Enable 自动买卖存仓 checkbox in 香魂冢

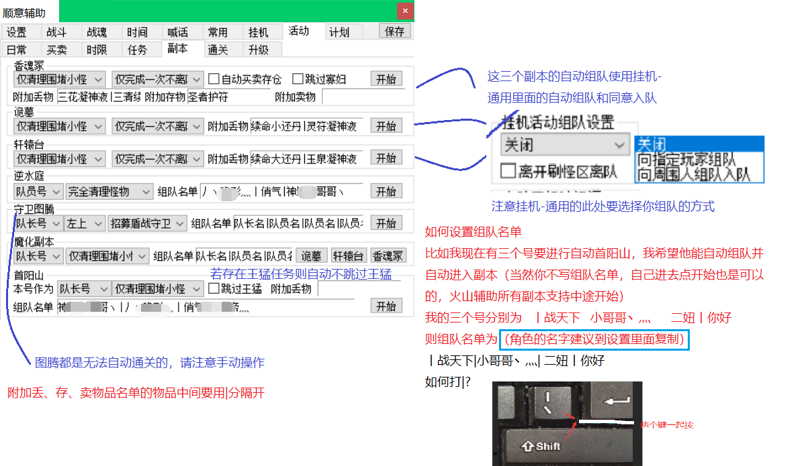tap(244, 79)
